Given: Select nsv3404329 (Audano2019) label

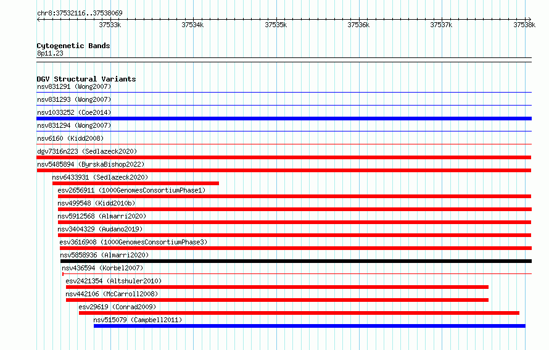Looking at the screenshot, I should tap(100, 229).
